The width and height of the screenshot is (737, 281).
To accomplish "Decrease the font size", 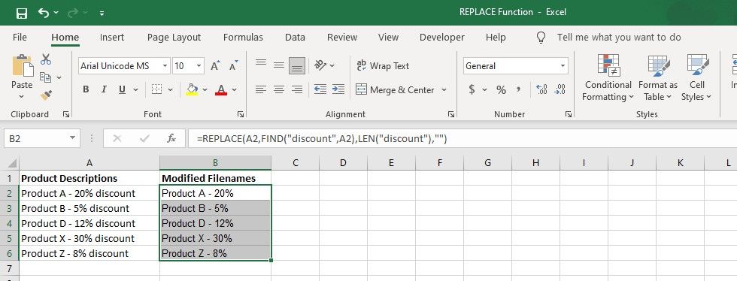I will pos(233,66).
